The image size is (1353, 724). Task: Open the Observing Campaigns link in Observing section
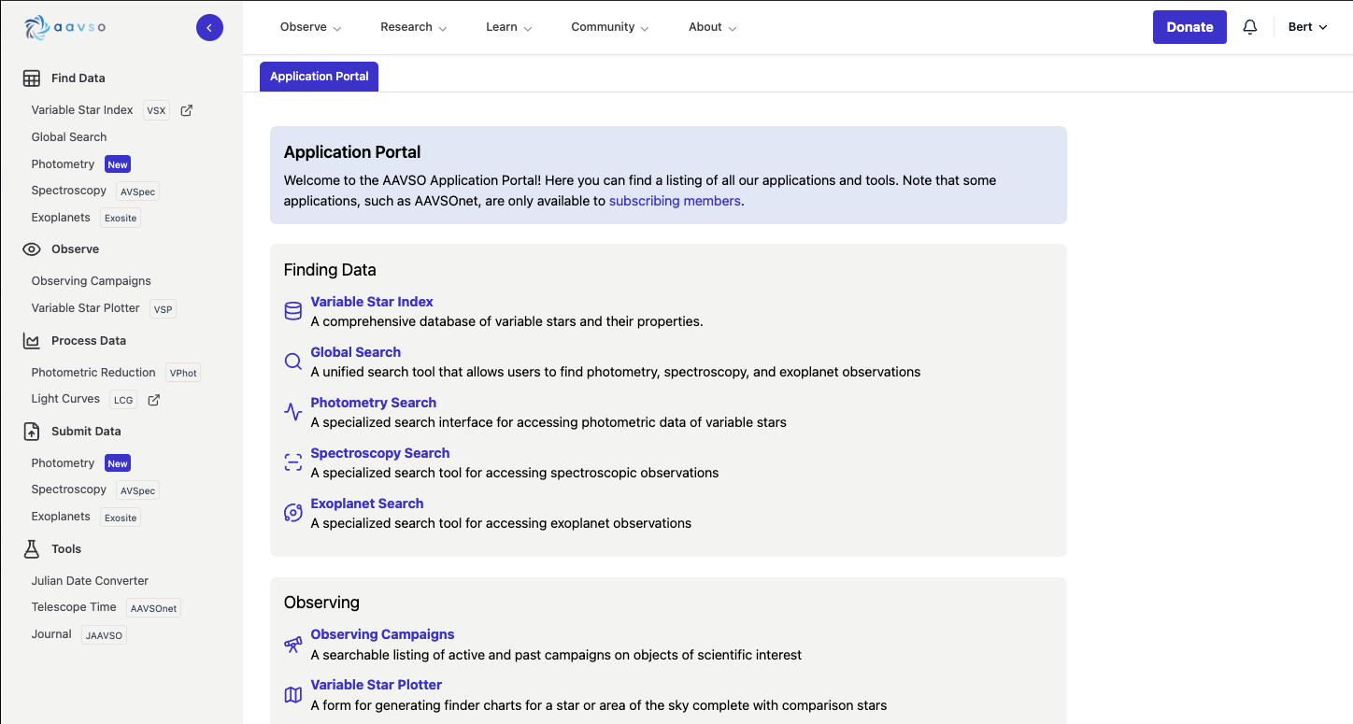(383, 634)
